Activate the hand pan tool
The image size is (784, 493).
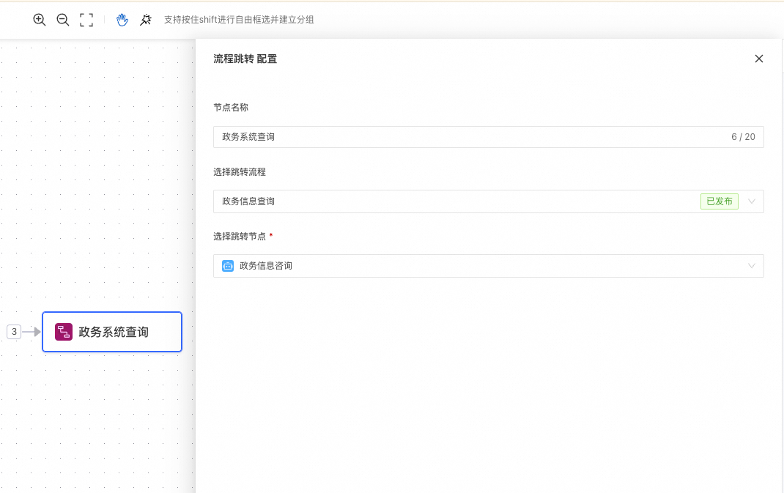coord(122,20)
